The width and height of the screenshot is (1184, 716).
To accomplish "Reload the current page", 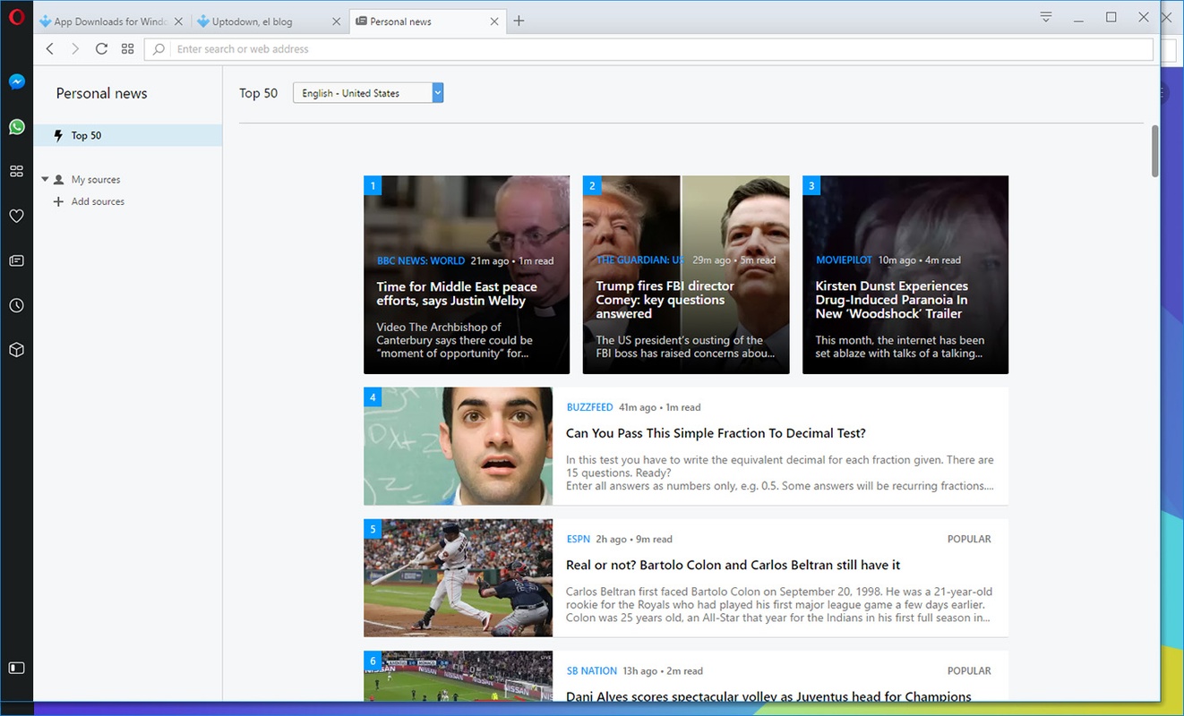I will [101, 49].
